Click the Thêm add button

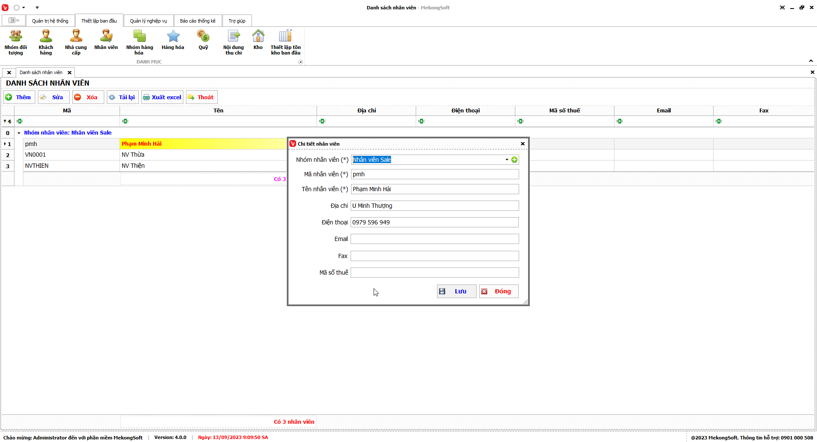(19, 97)
